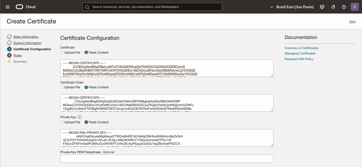362x167 pixels.
Task: Open the help question mark menu
Action: pyautogui.click(x=344, y=7)
